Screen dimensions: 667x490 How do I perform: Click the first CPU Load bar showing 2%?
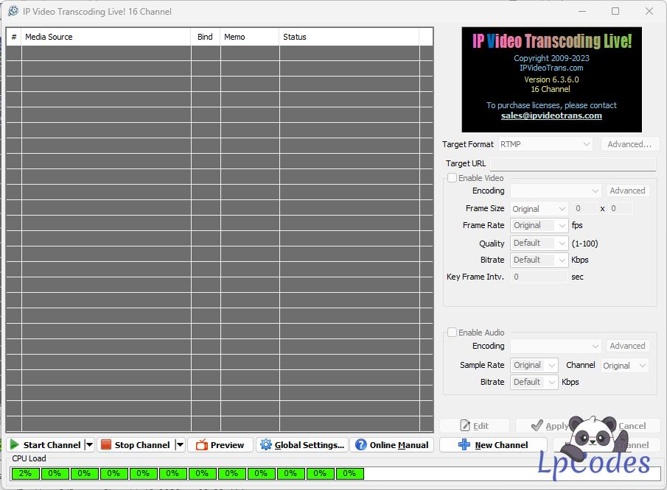pos(25,473)
